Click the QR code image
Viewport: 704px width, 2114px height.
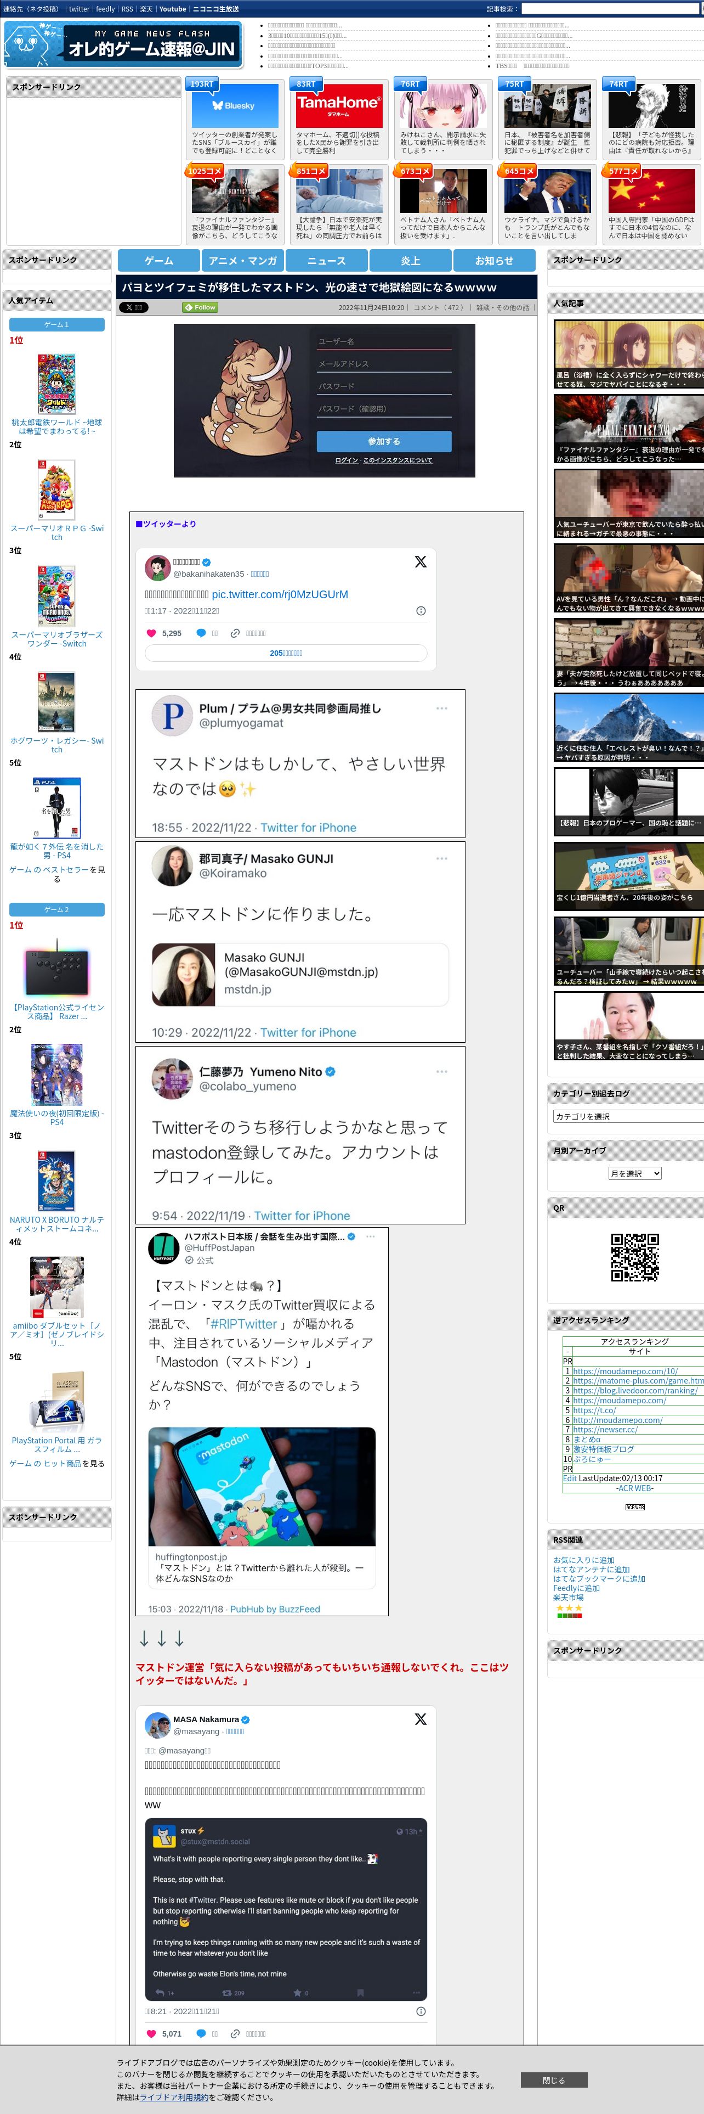[635, 1257]
